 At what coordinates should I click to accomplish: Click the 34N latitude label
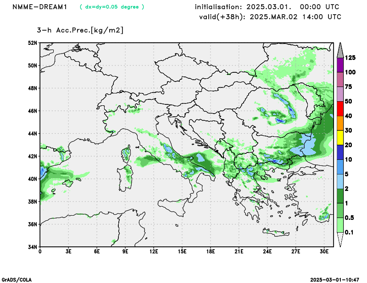pos(33,247)
